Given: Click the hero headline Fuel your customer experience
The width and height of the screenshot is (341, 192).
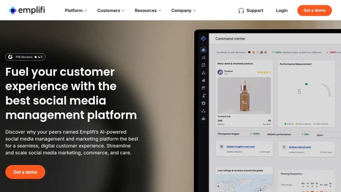Looking at the screenshot, I should pyautogui.click(x=71, y=93).
